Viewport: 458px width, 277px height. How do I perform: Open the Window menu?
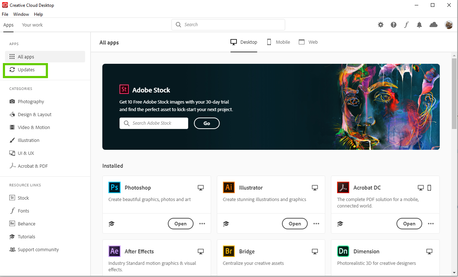point(21,14)
